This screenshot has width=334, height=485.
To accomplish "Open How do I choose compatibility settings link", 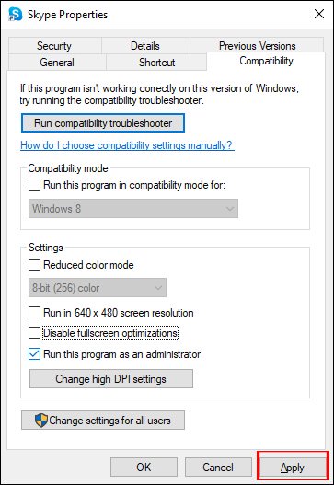I will [x=127, y=145].
